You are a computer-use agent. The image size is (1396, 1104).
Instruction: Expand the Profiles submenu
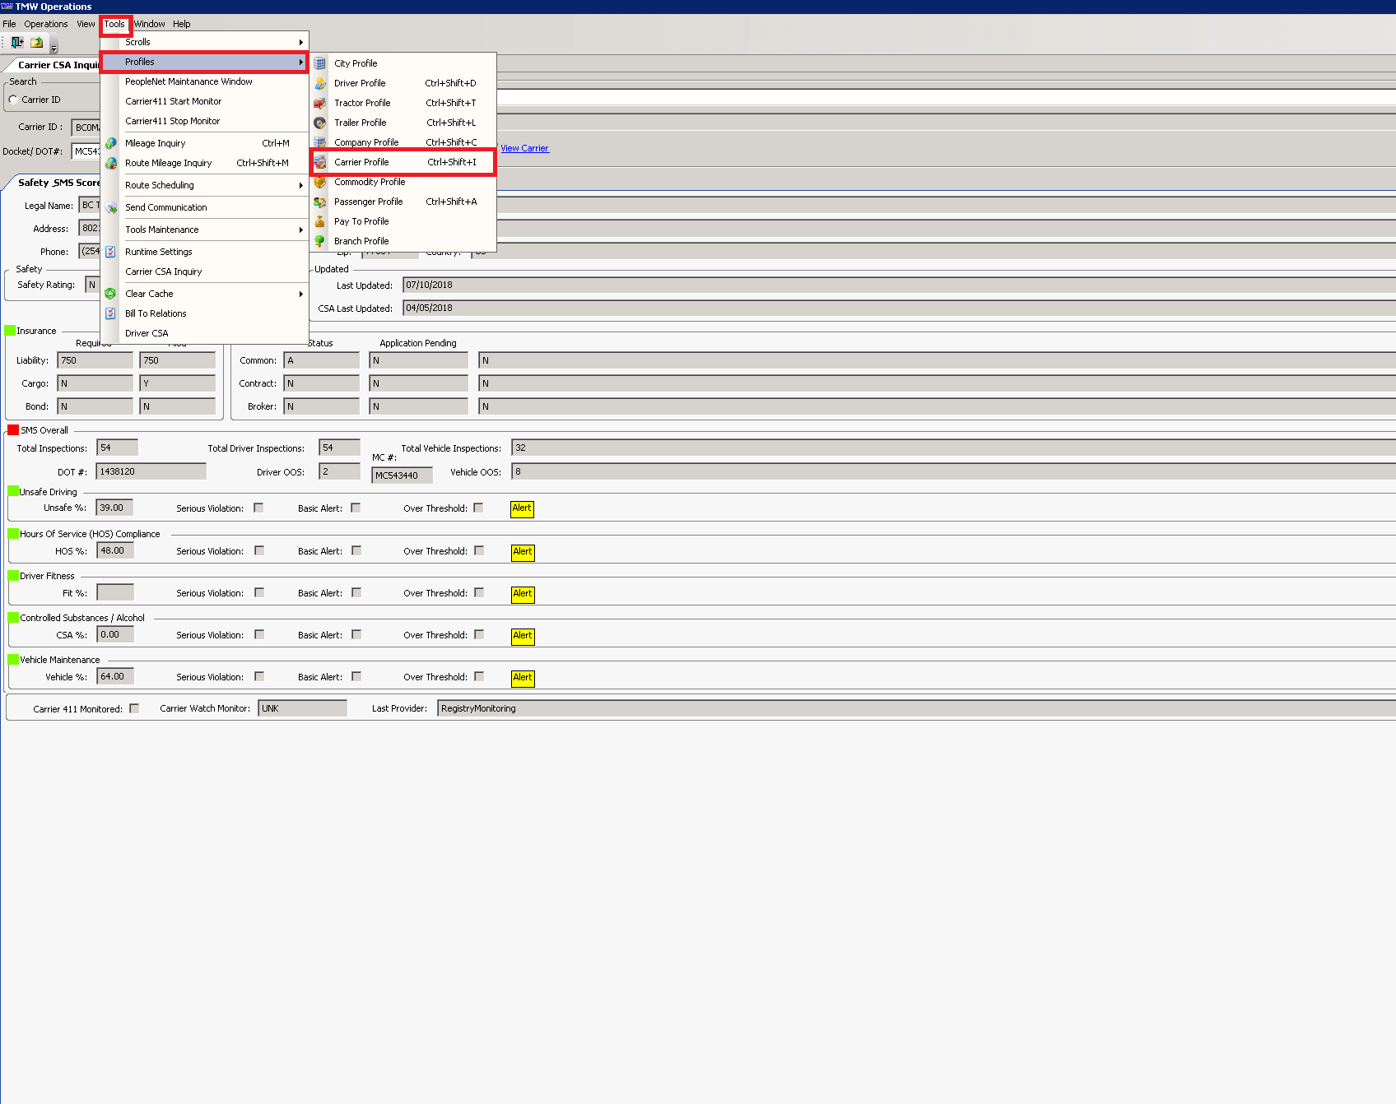pos(204,62)
